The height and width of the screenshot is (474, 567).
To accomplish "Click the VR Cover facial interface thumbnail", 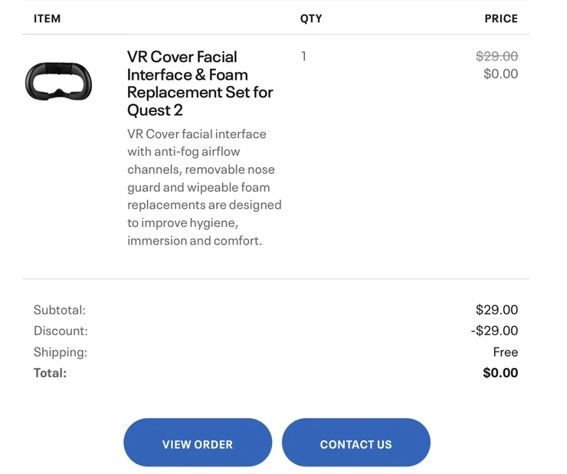I will pyautogui.click(x=58, y=81).
